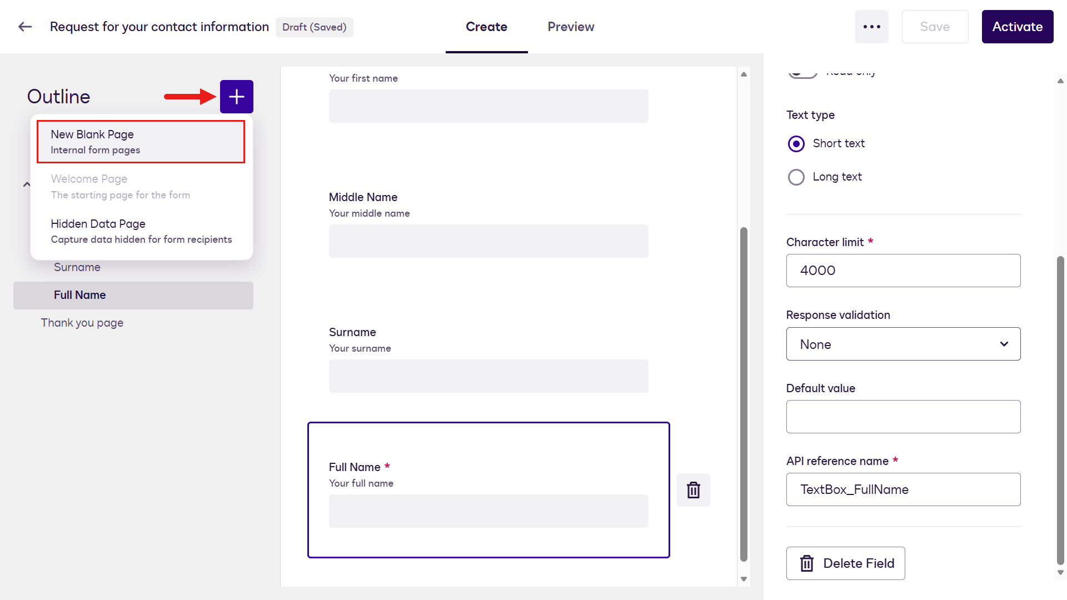This screenshot has width=1067, height=600.
Task: Click the Delete Field button
Action: pos(845,563)
